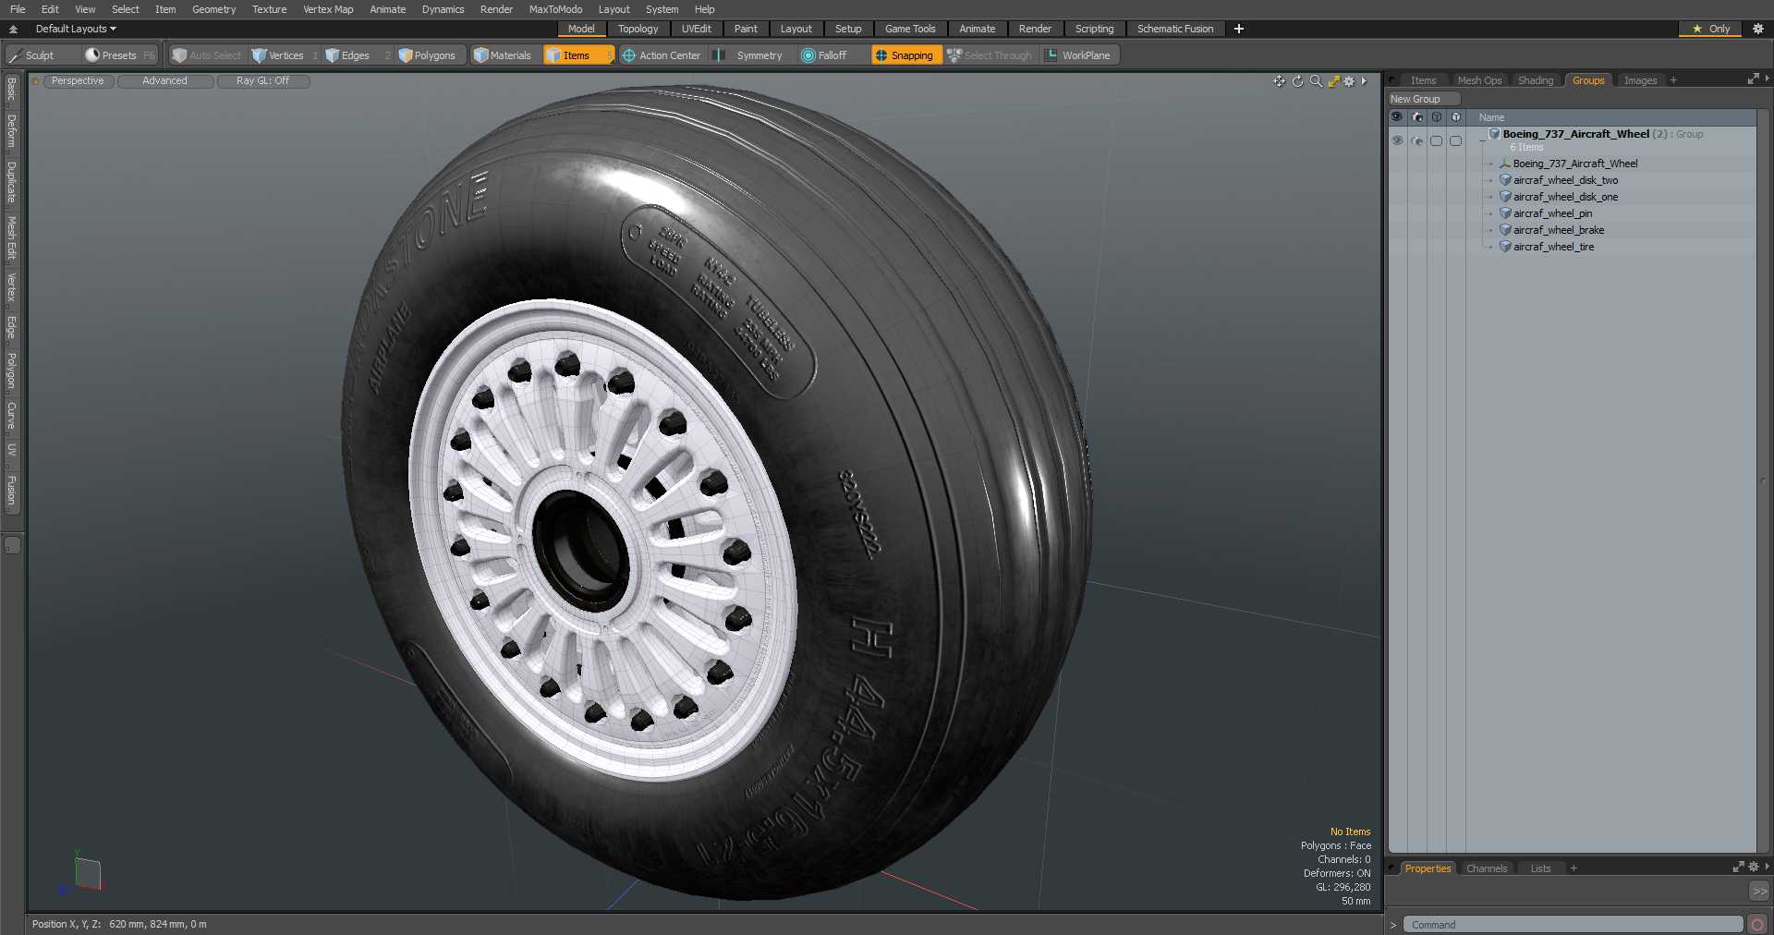Open Default Layouts dropdown
Screen dimensions: 1774x935
[x=76, y=29]
